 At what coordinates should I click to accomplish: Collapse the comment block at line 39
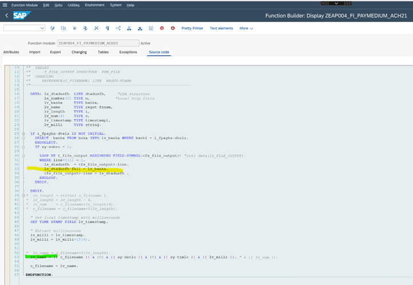coord(23,195)
